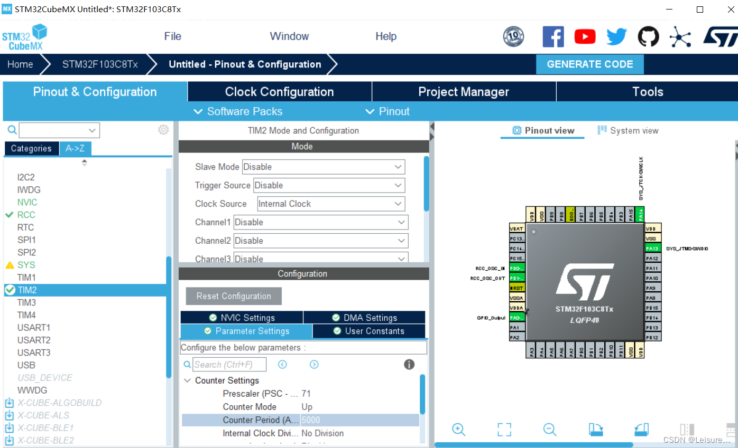Image resolution: width=738 pixels, height=448 pixels.
Task: Open peripheral list settings gear
Action: pyautogui.click(x=163, y=129)
